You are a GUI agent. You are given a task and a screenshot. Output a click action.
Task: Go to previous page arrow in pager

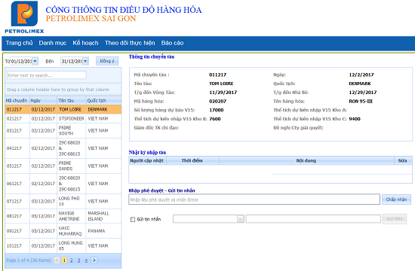57,260
